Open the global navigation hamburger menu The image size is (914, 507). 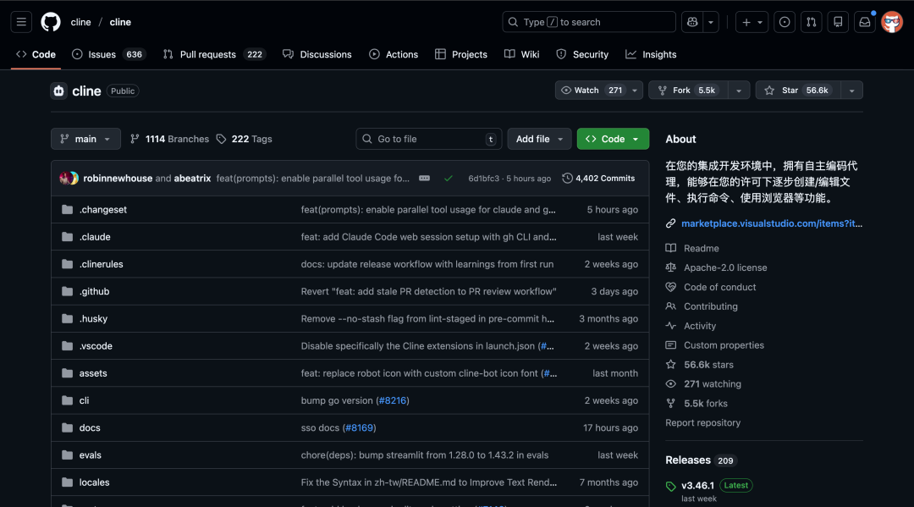21,21
